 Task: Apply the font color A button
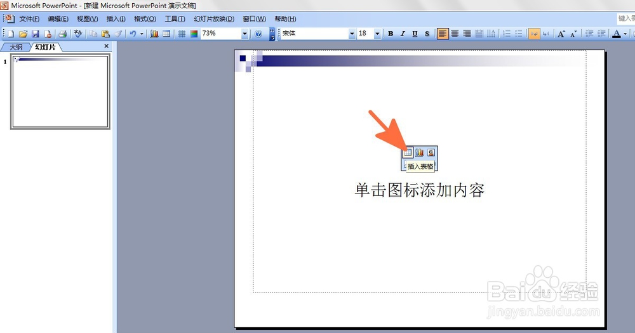click(x=617, y=34)
